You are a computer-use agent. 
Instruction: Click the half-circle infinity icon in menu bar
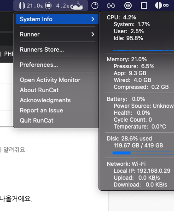pos(162,6)
